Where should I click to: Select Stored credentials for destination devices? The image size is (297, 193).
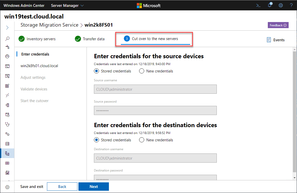click(96, 140)
